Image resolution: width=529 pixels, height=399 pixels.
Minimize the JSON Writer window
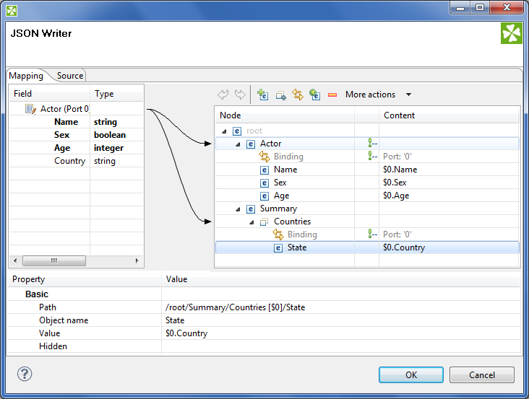click(x=460, y=8)
